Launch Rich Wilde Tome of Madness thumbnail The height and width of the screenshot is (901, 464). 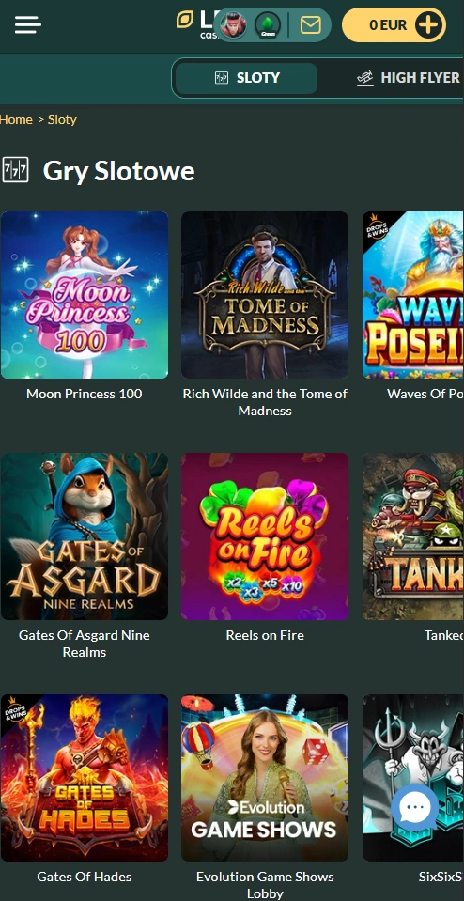point(265,295)
